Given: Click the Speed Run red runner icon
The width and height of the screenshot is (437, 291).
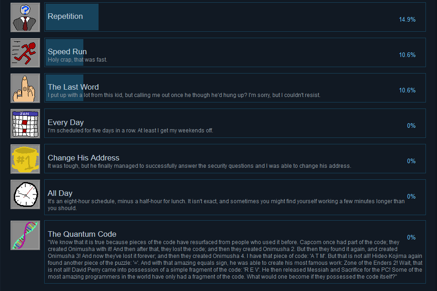Looking at the screenshot, I should pyautogui.click(x=25, y=53).
